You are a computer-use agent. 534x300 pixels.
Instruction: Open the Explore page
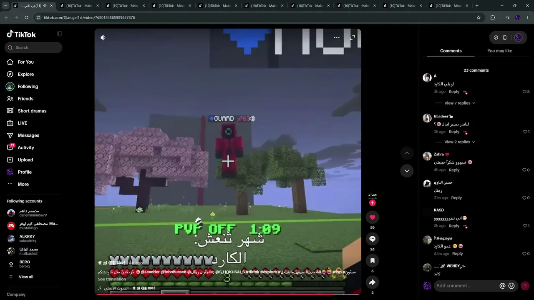coord(25,74)
